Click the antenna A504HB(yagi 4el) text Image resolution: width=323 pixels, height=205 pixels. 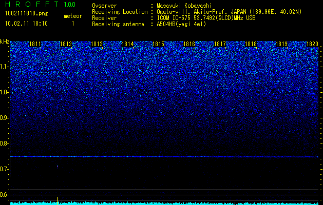[181, 24]
